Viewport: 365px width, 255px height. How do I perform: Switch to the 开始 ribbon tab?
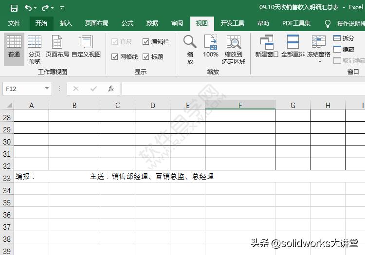pos(41,23)
